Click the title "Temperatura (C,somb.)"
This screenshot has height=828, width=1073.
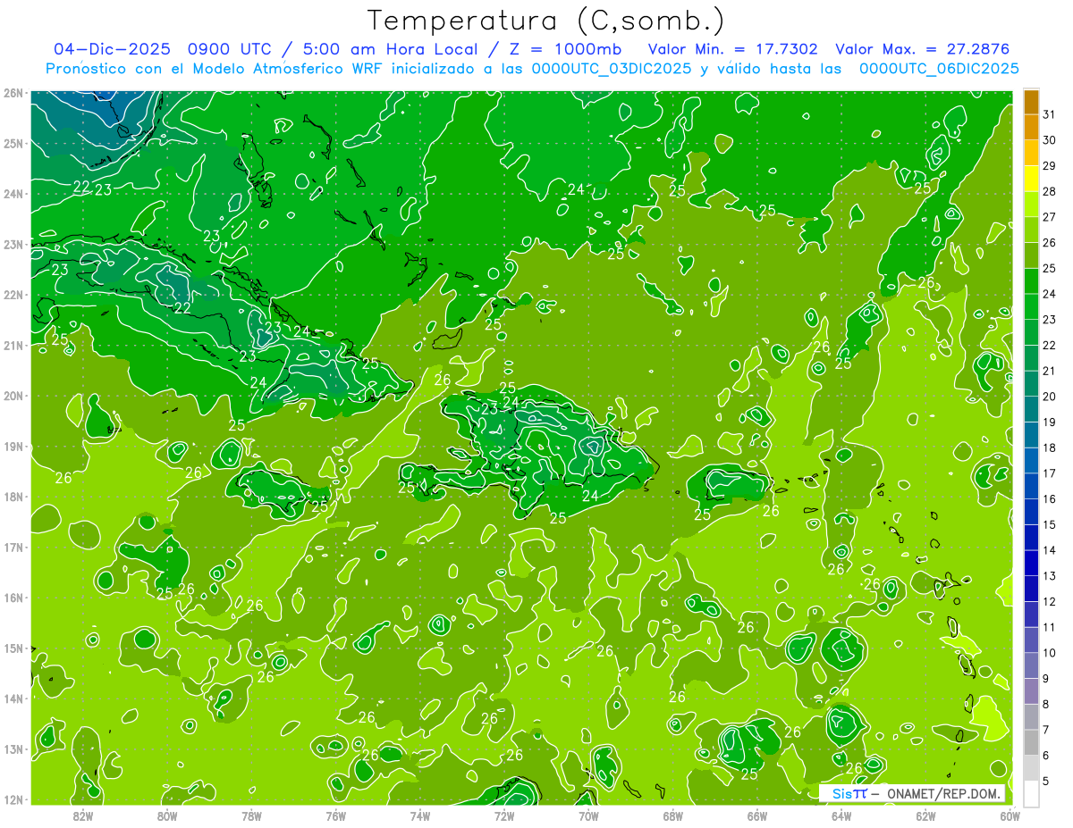[x=547, y=21]
